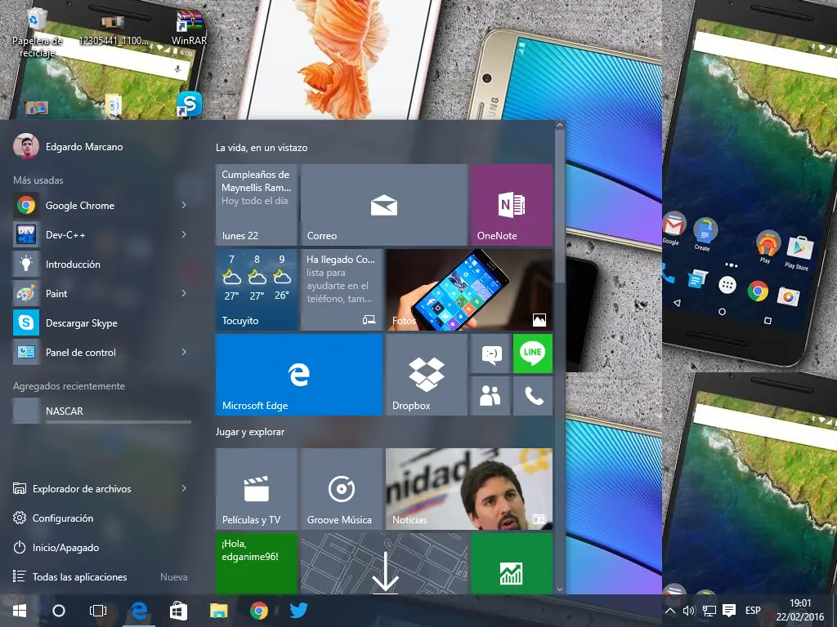Viewport: 837px width, 627px height.
Task: Open recently added NASCAR app
Action: 101,411
